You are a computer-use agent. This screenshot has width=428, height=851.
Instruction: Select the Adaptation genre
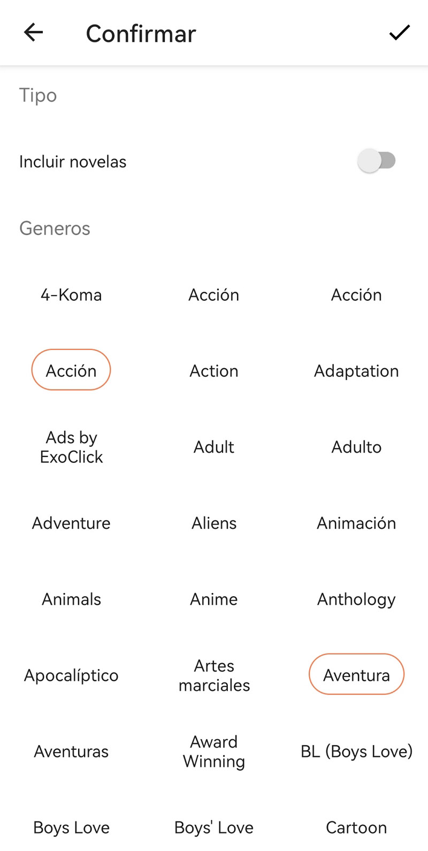coord(356,371)
